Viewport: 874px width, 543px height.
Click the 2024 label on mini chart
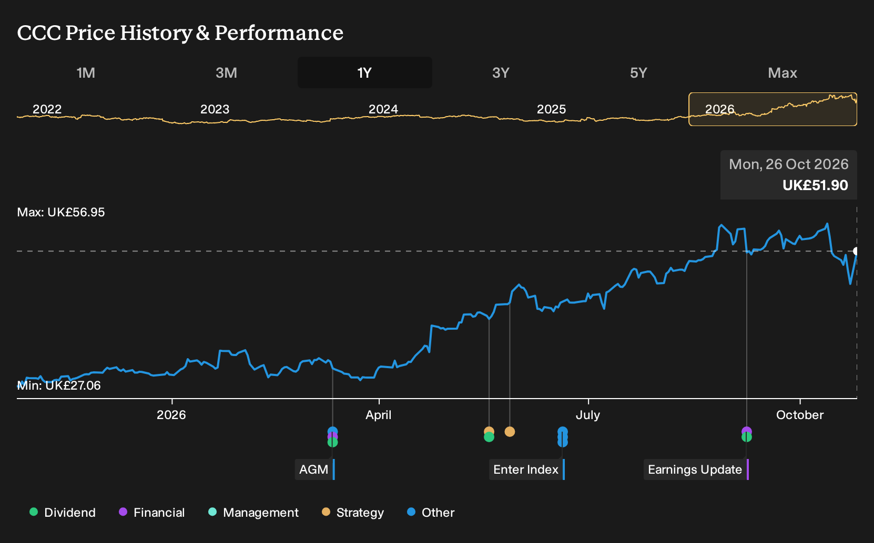(383, 109)
